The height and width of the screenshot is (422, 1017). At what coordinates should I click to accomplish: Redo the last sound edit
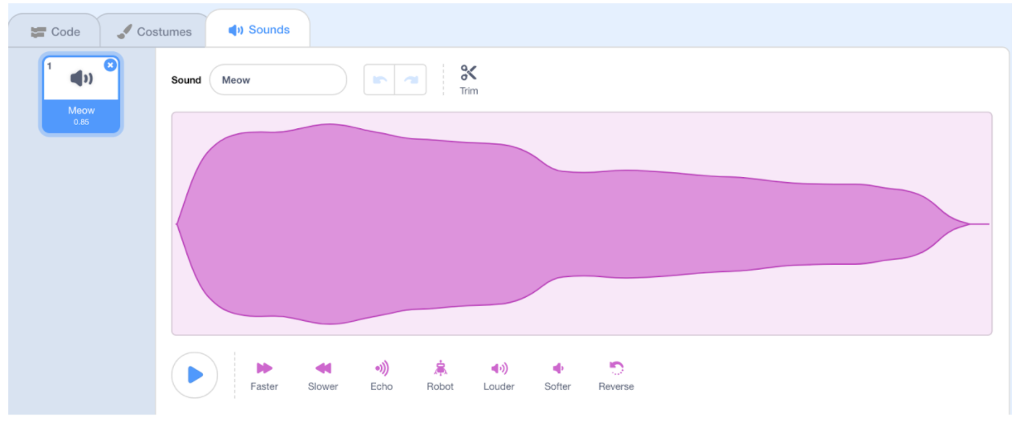(x=411, y=80)
